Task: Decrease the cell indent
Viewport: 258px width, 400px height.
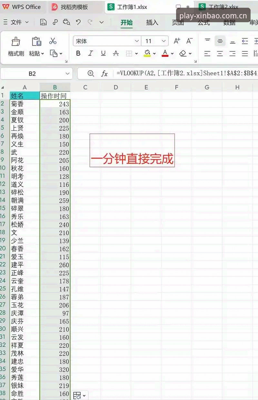Action: (245, 41)
